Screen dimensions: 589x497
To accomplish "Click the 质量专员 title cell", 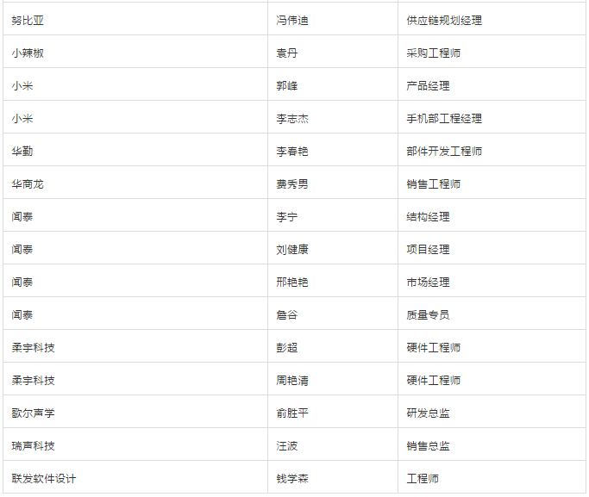I will (x=429, y=314).
